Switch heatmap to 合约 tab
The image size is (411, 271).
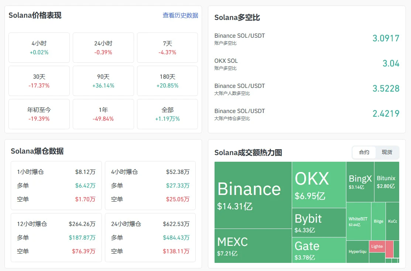click(364, 152)
